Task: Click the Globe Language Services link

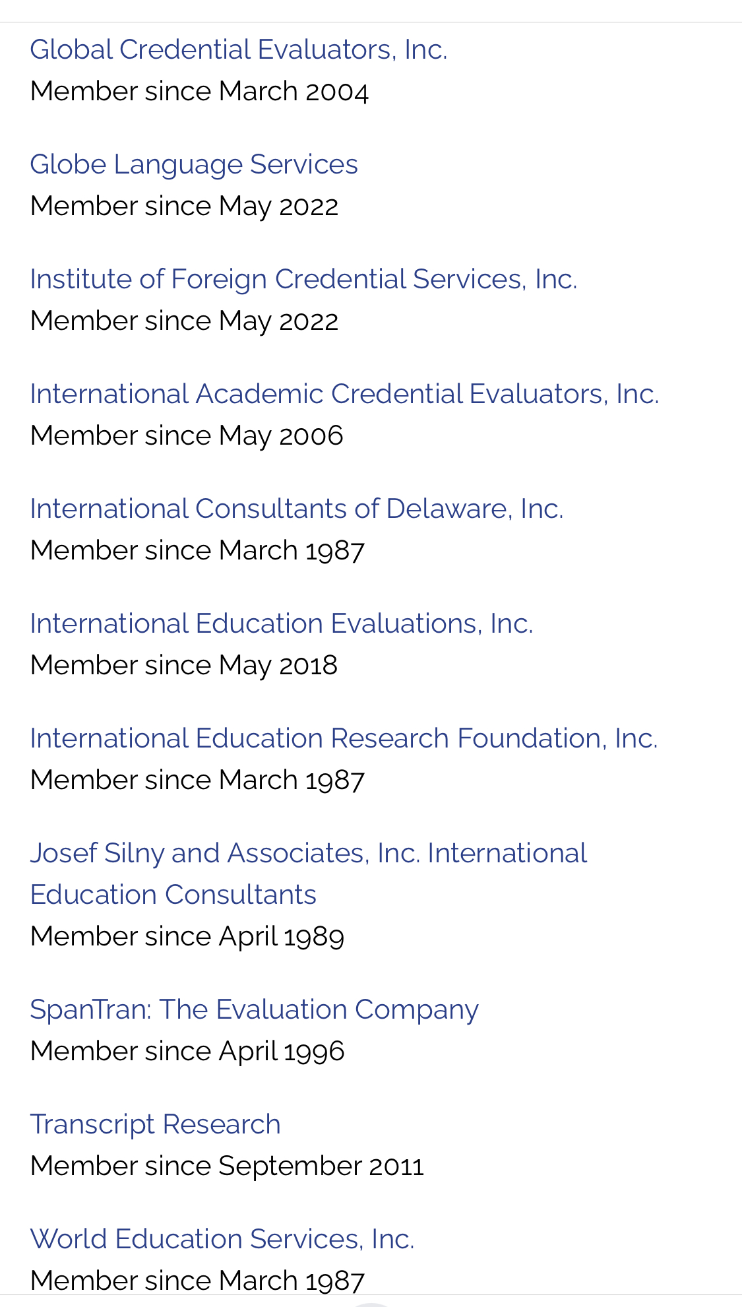Action: point(194,165)
